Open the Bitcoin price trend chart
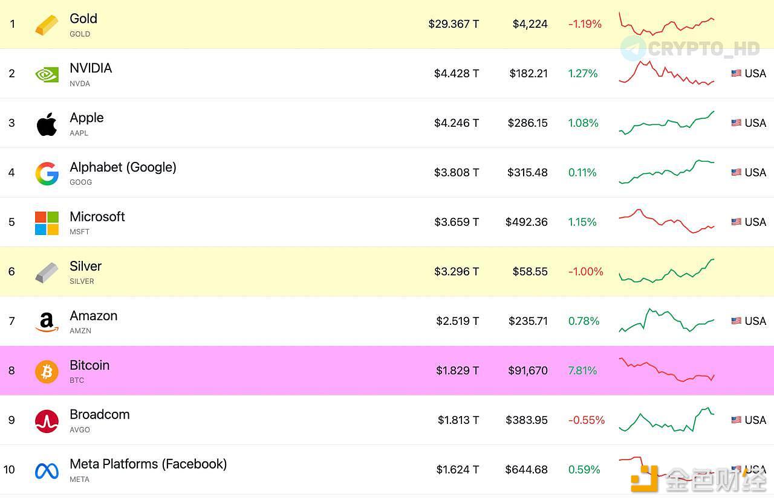Image resolution: width=774 pixels, height=500 pixels. pos(666,370)
